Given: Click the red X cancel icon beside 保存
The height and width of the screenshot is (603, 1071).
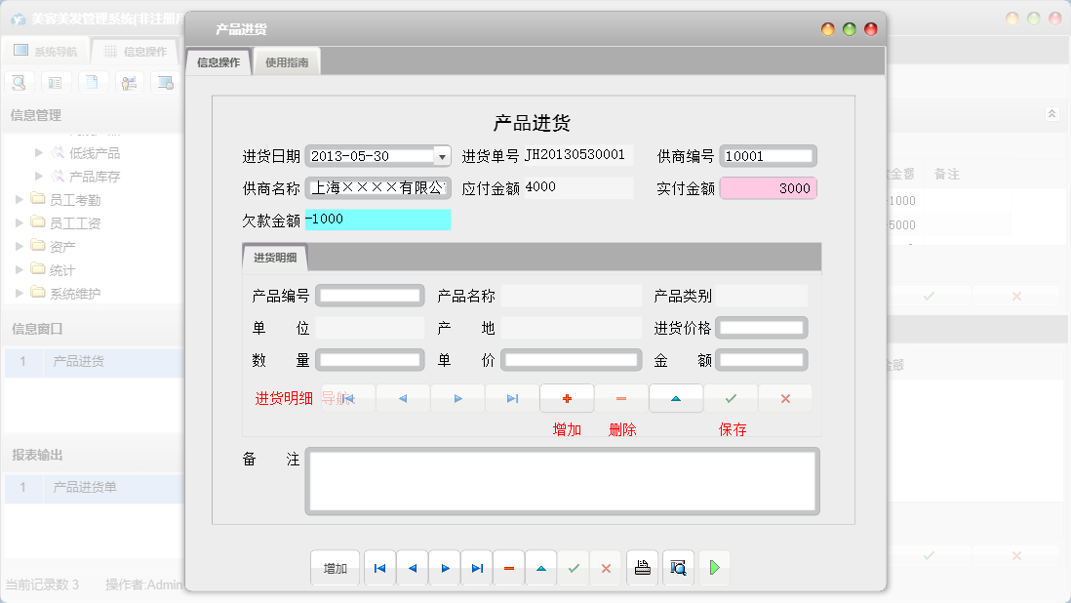Looking at the screenshot, I should coord(785,398).
